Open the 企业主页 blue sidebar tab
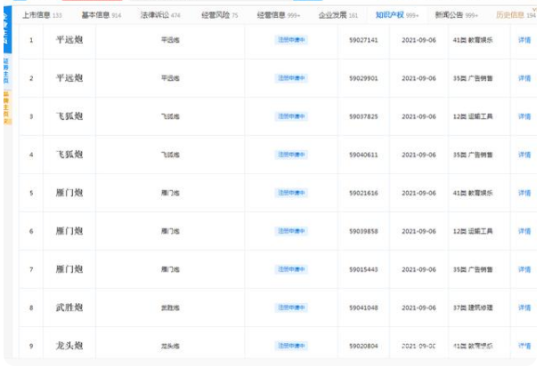This screenshot has height=367, width=552. (7, 27)
